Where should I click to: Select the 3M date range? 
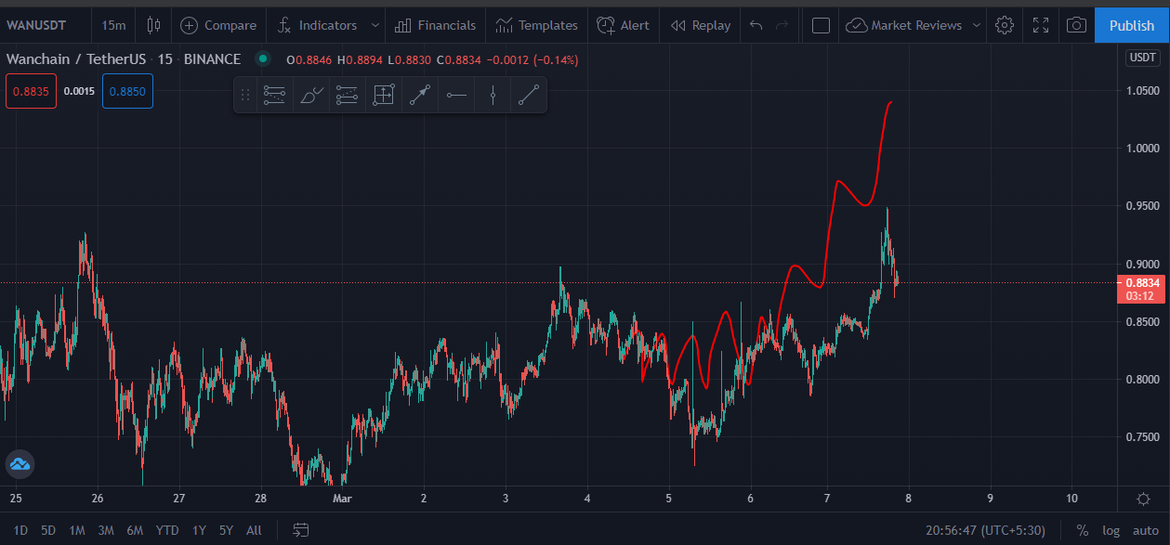[106, 530]
